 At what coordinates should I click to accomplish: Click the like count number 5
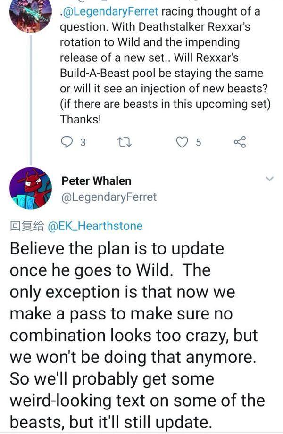point(198,142)
